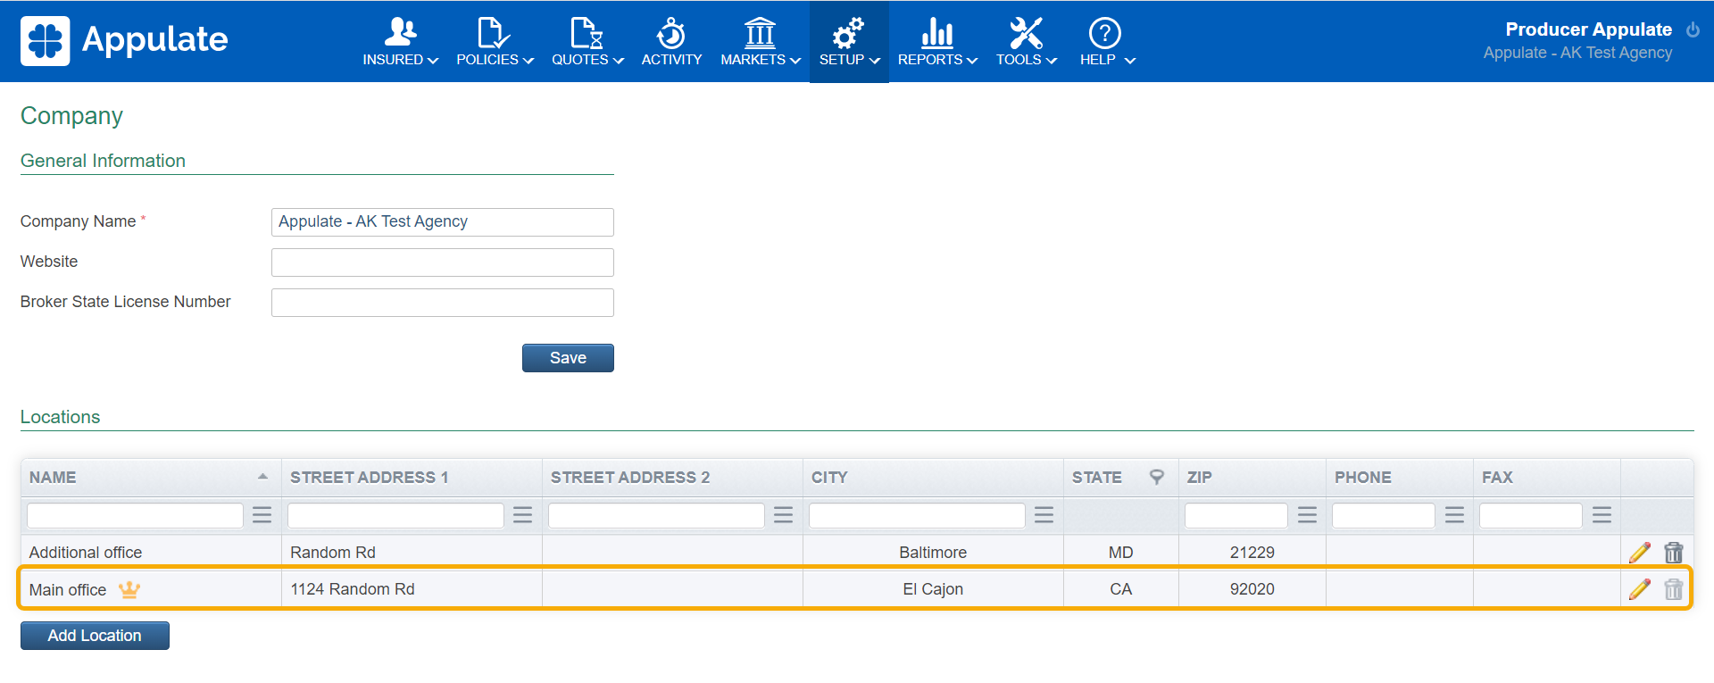Save the company general information
The height and width of the screenshot is (683, 1714).
coord(568,358)
